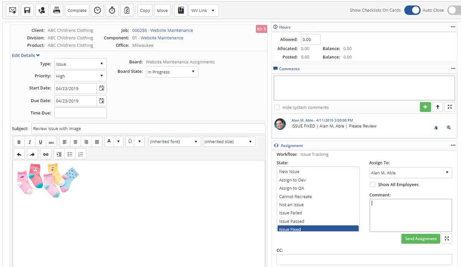This screenshot has height=267, width=461.
Task: Click the up arrow icon in Comments
Action: (438, 107)
